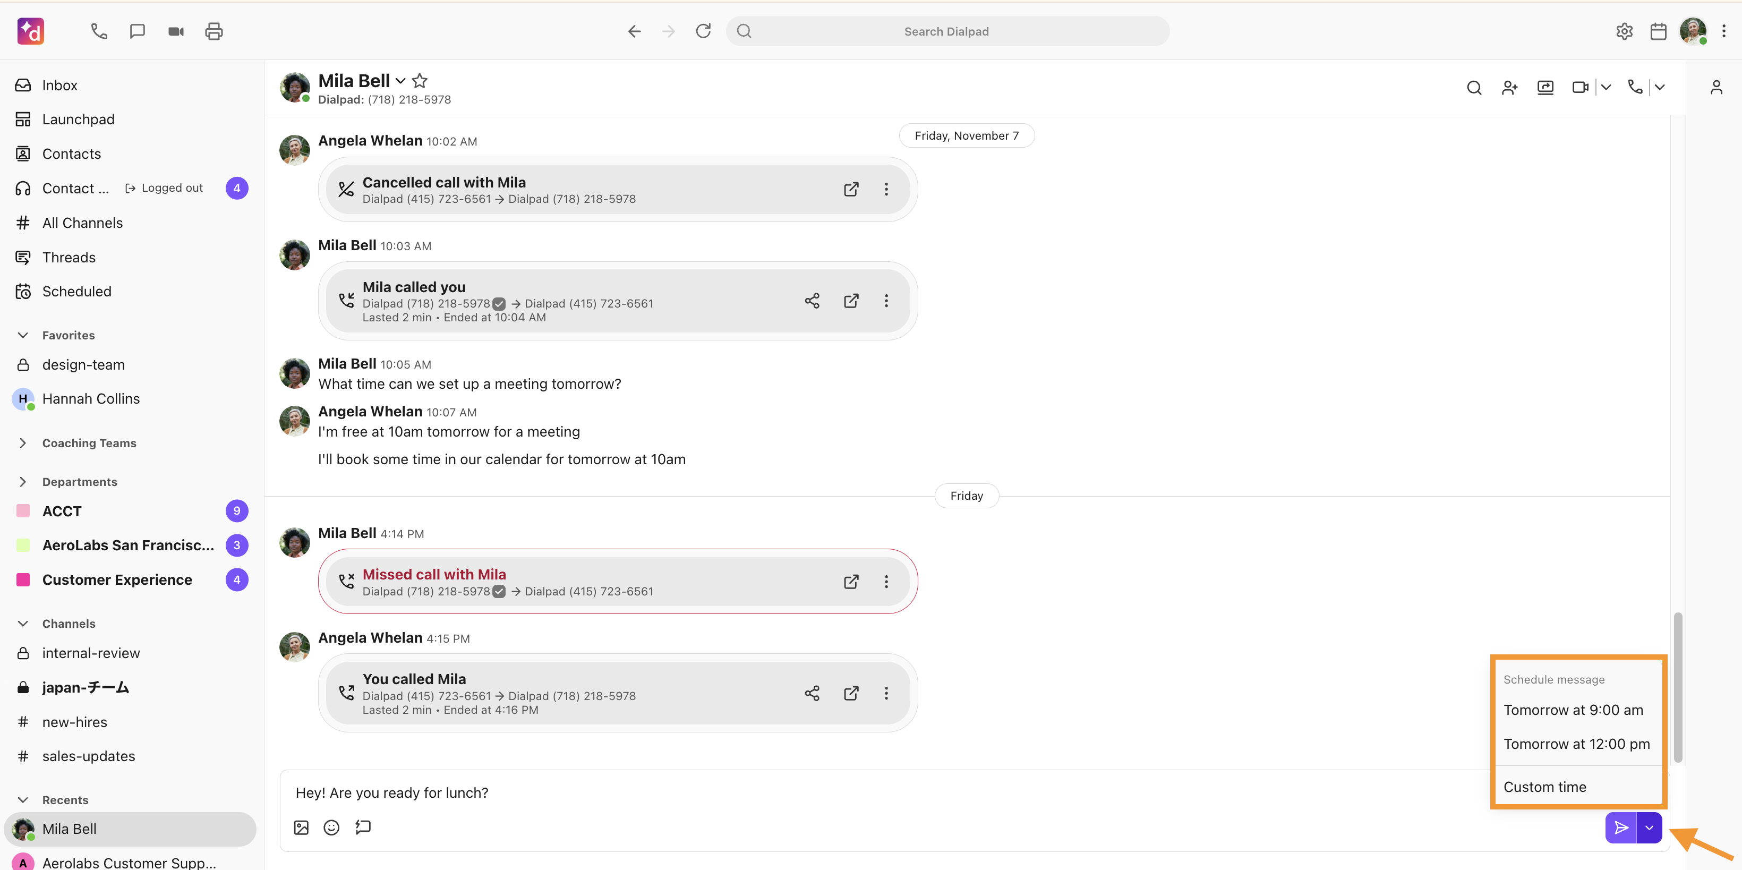Open the japan-チーム channel

131,687
